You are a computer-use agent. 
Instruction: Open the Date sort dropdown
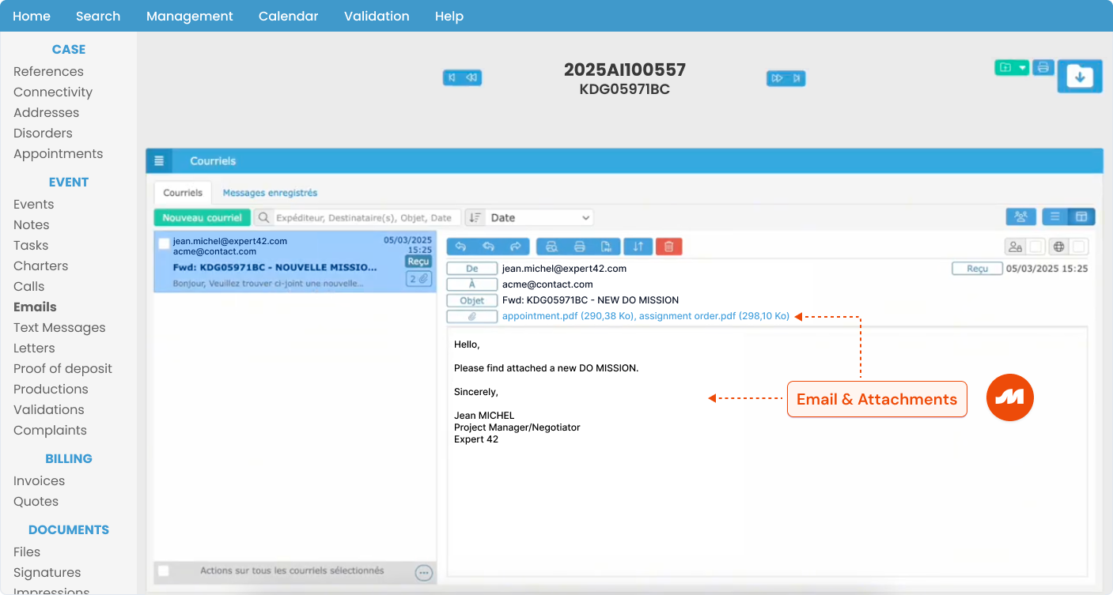coord(539,217)
